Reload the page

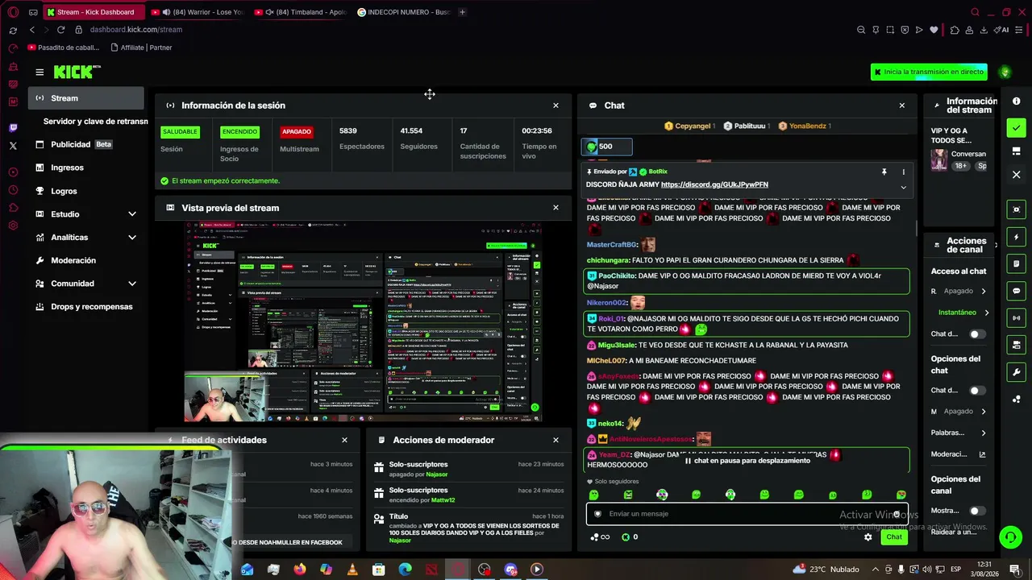point(60,30)
